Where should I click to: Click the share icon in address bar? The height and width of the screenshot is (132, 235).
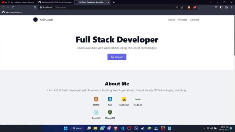182,7
